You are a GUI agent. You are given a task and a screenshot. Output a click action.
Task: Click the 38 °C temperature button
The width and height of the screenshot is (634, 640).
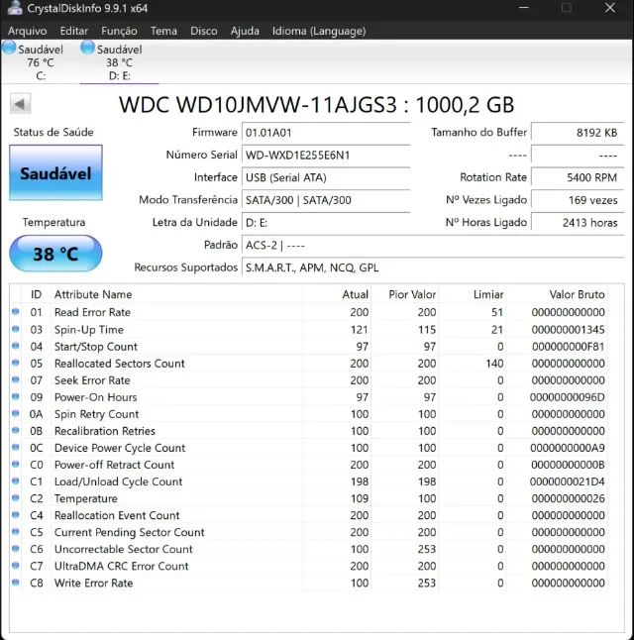click(55, 254)
